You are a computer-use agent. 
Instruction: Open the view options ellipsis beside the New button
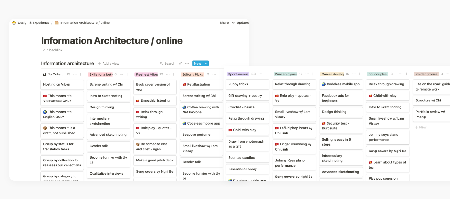tap(187, 64)
